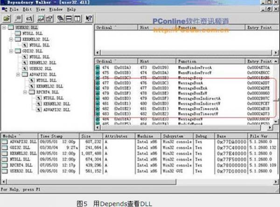Click imports pane horizontal scroll left arrow
280x207 pixels.
click(x=98, y=53)
